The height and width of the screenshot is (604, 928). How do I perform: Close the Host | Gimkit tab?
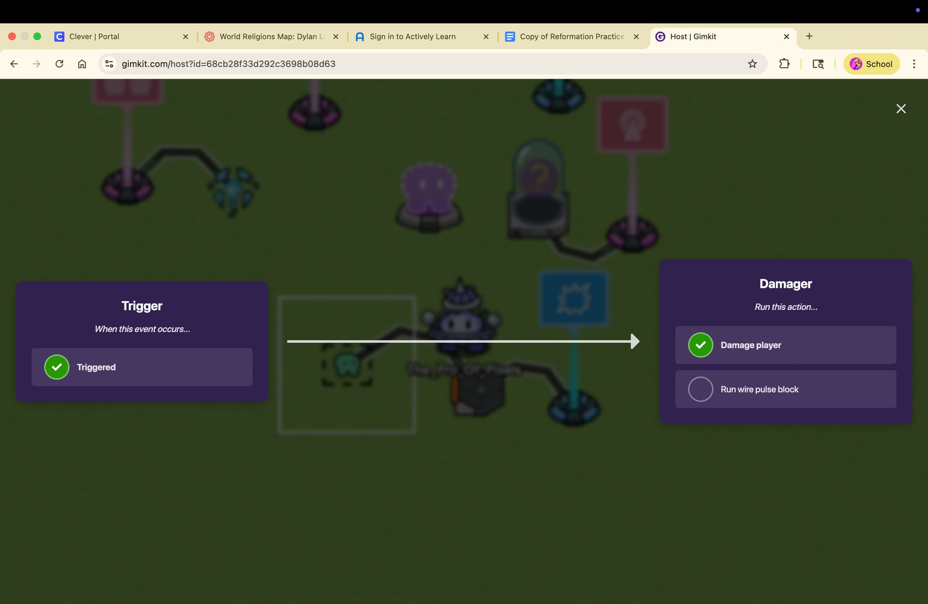tap(786, 37)
